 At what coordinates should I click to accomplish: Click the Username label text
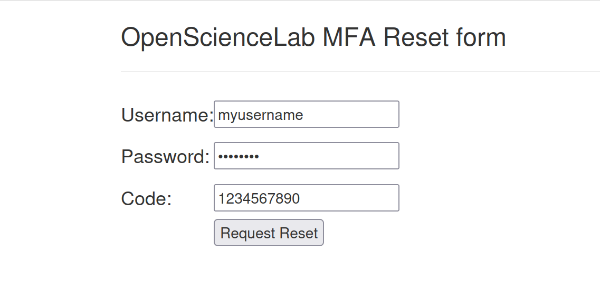coord(167,115)
